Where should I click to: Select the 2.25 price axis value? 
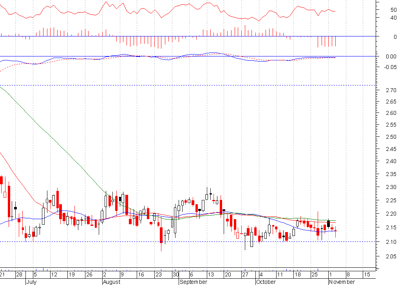point(391,201)
